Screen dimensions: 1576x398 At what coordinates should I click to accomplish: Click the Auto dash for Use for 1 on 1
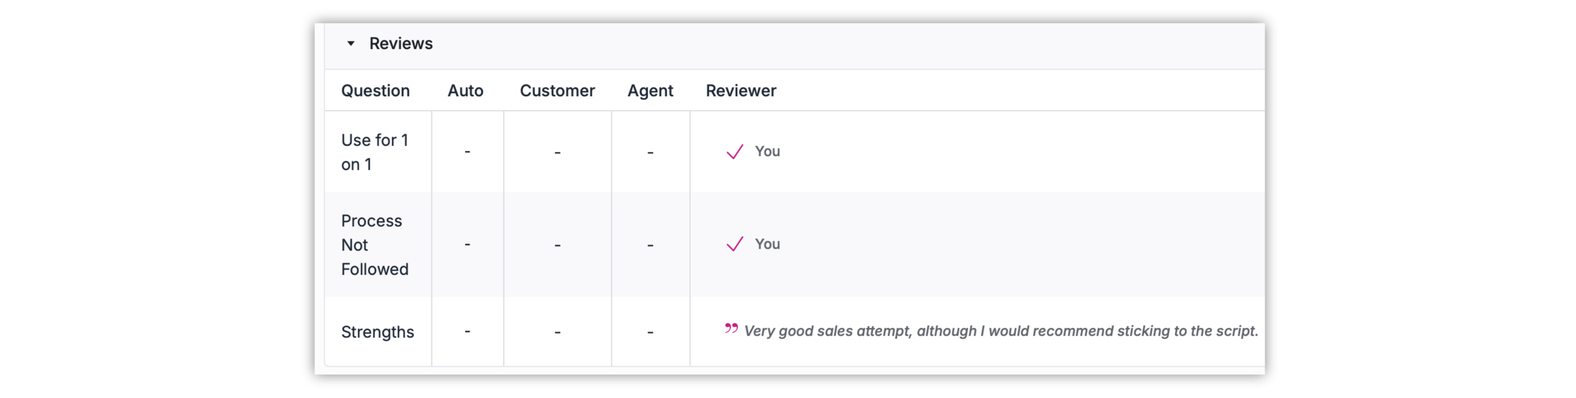468,151
